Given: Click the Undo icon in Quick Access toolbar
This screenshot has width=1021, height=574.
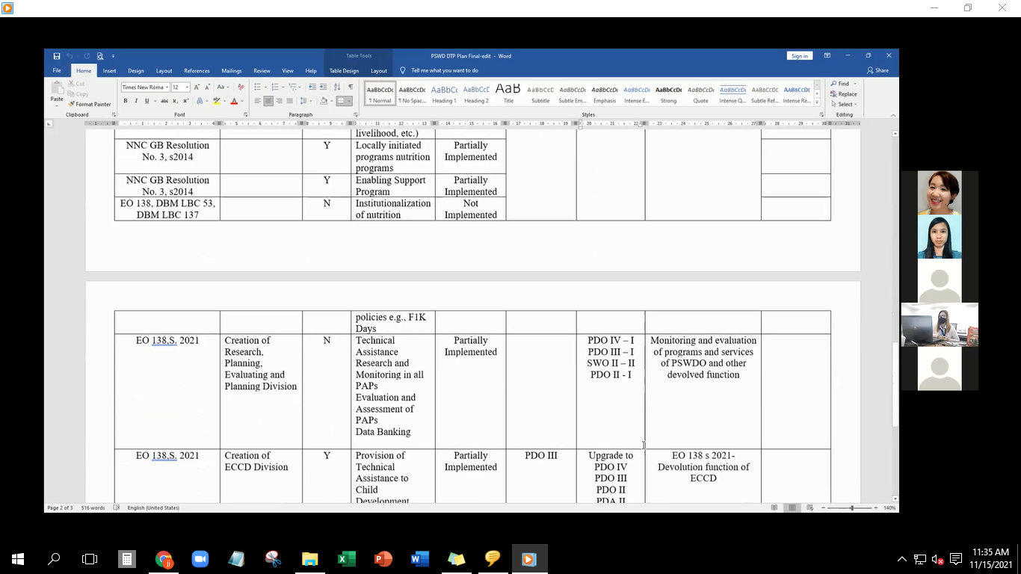Looking at the screenshot, I should click(x=70, y=56).
